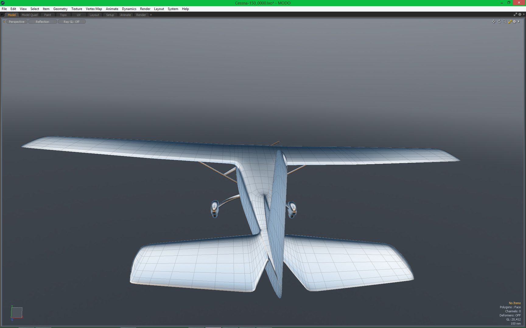Open the Vertex Map menu
Viewport: 526px width, 328px height.
coord(94,9)
